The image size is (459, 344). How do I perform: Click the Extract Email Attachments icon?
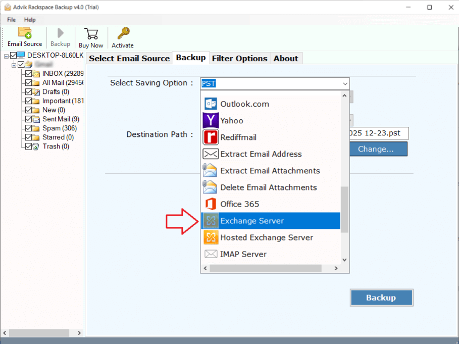pyautogui.click(x=210, y=171)
